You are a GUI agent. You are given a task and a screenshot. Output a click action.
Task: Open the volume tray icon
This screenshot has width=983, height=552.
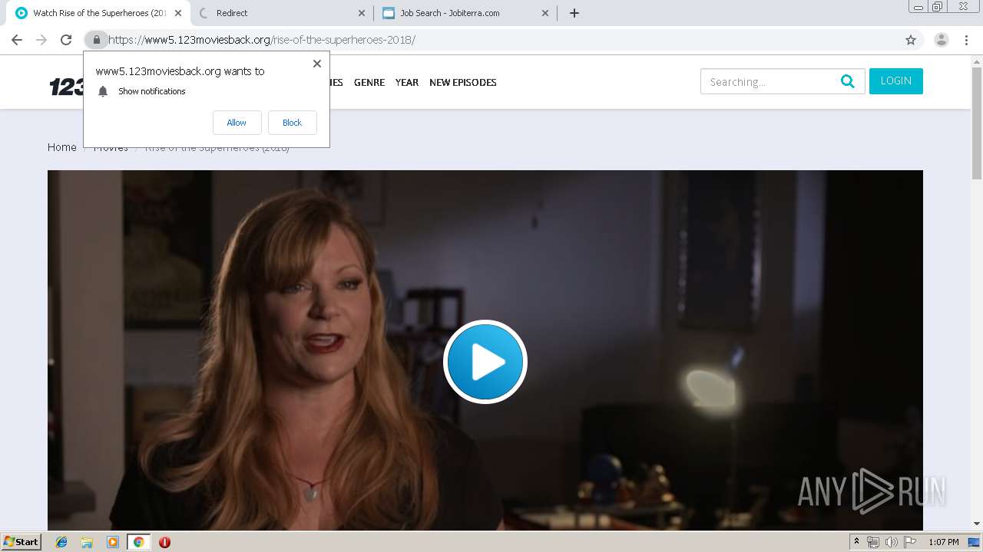(x=891, y=542)
